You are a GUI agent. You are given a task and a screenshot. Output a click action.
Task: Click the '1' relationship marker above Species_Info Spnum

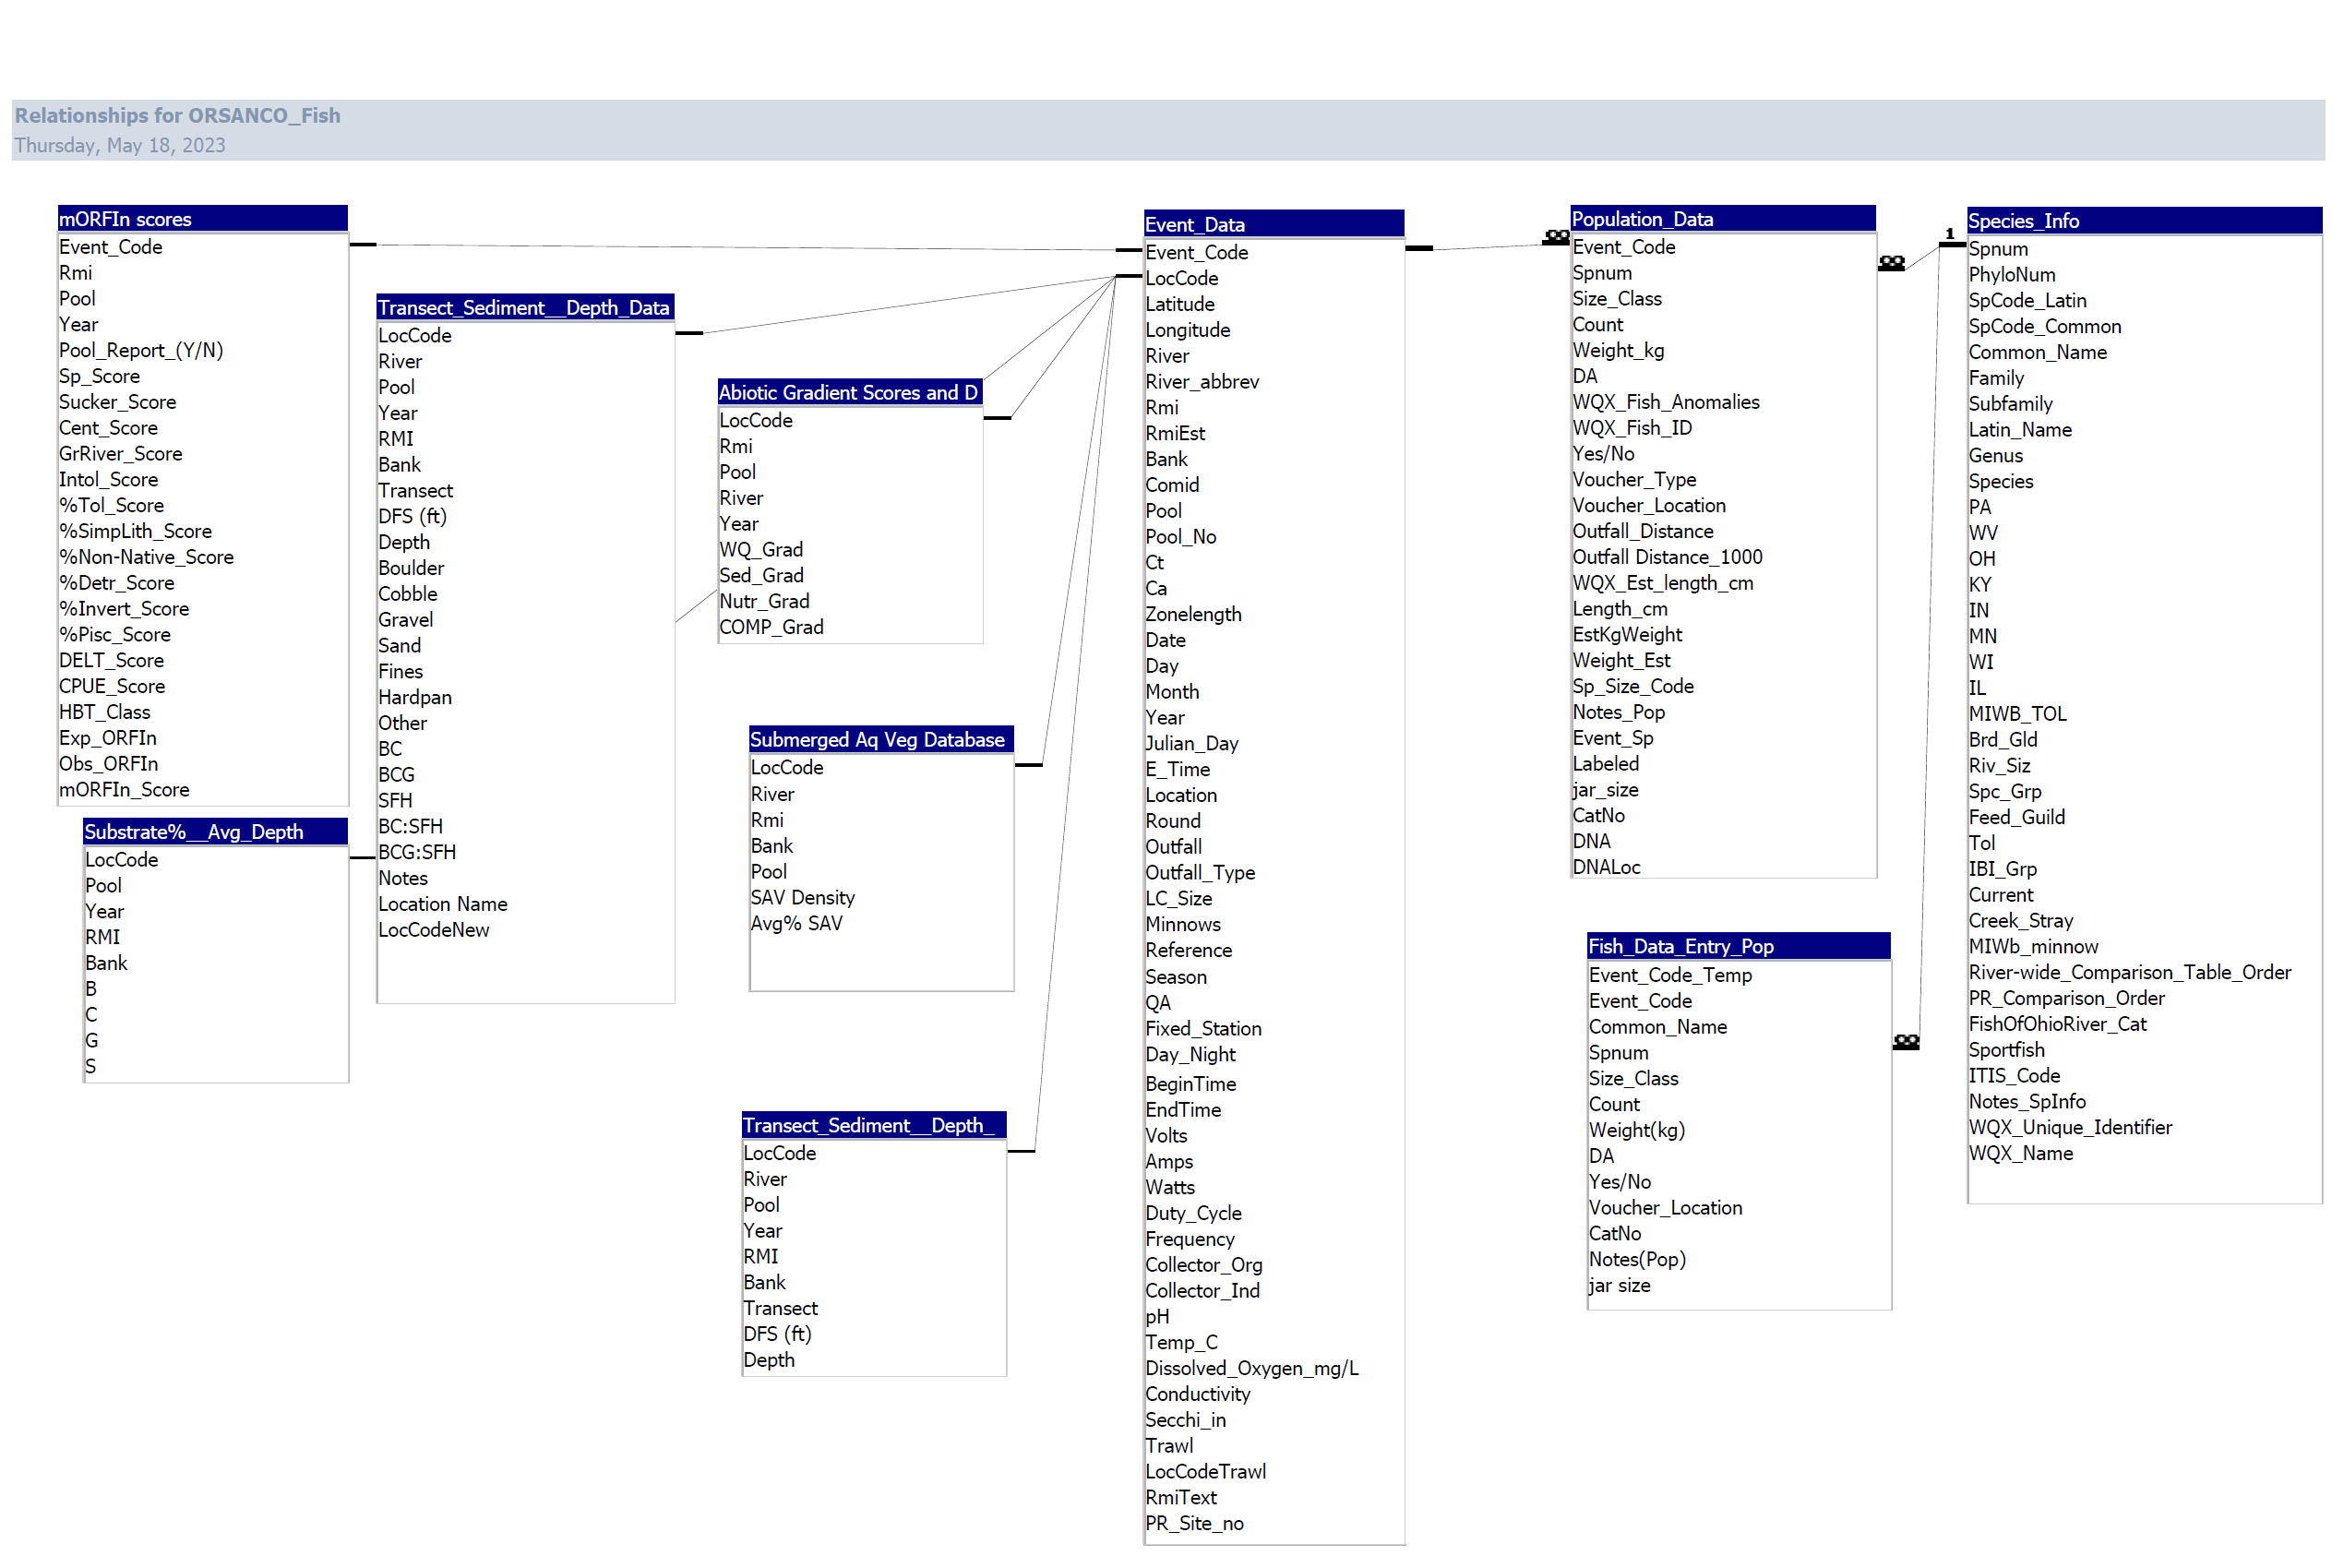pyautogui.click(x=1949, y=233)
